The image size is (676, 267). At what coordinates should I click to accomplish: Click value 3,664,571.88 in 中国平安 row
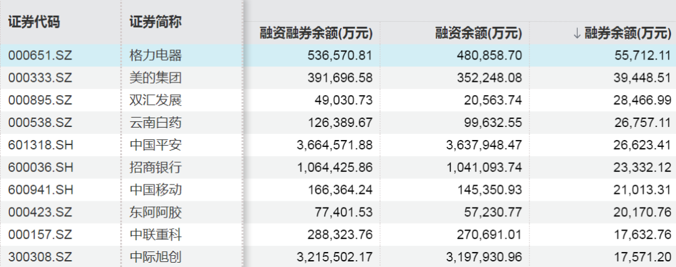coord(334,145)
